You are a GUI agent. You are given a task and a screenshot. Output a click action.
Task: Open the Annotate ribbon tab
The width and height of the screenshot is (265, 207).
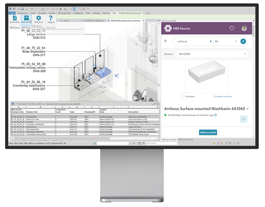tap(42, 13)
